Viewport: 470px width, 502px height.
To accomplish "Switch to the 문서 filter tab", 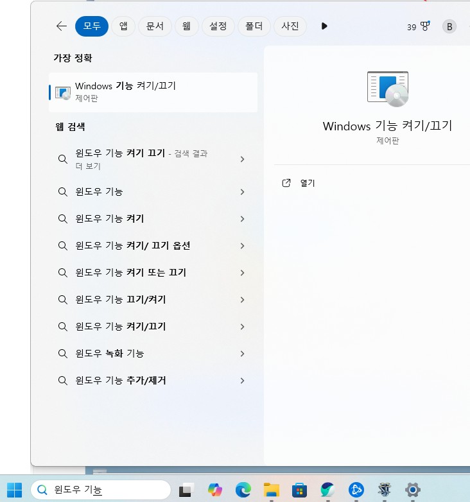I will tap(155, 26).
